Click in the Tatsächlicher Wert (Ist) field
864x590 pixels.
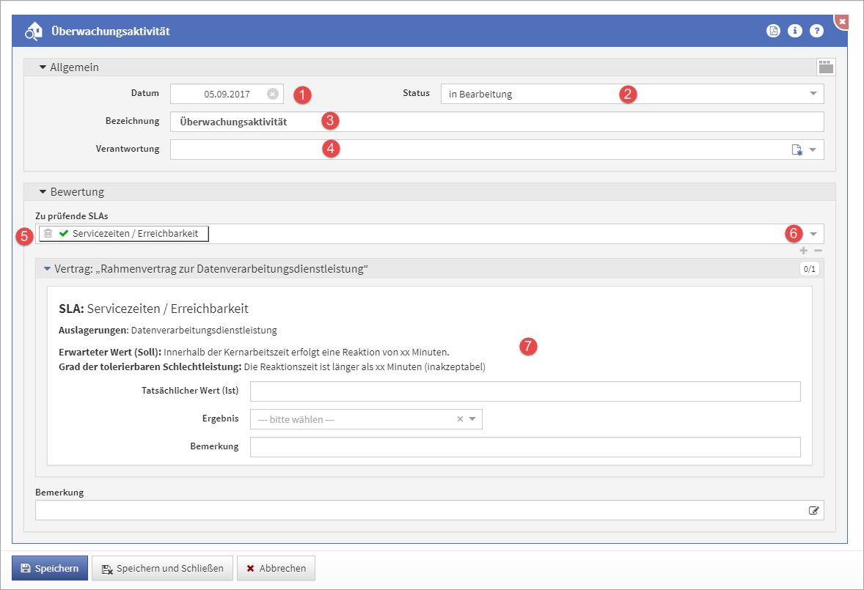pyautogui.click(x=524, y=391)
